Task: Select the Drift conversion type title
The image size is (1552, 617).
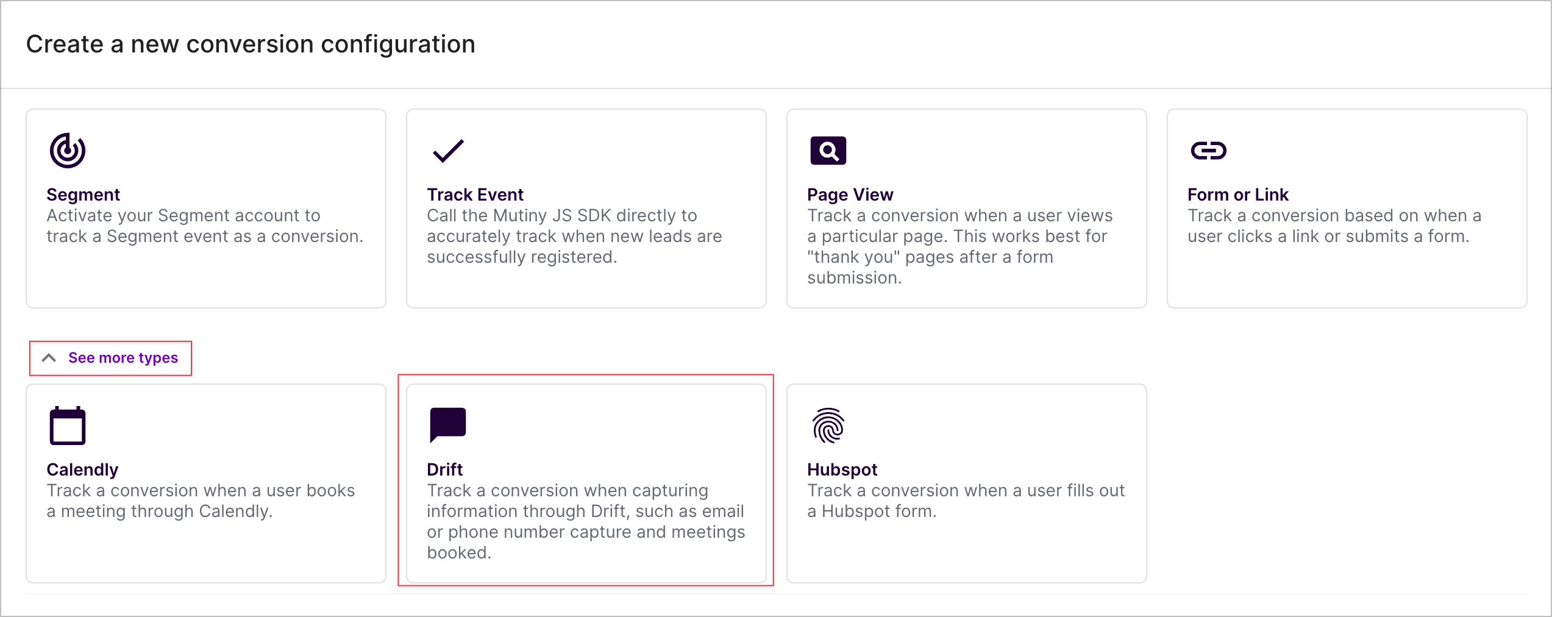Action: (444, 469)
